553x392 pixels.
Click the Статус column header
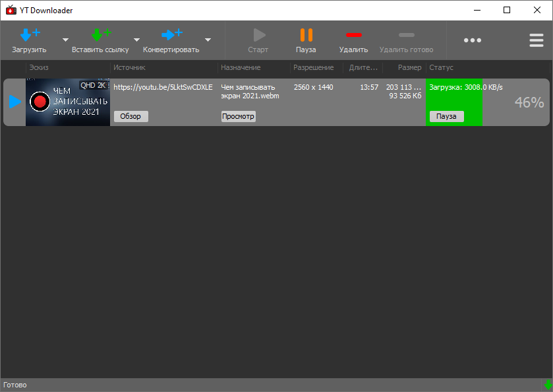click(x=441, y=67)
